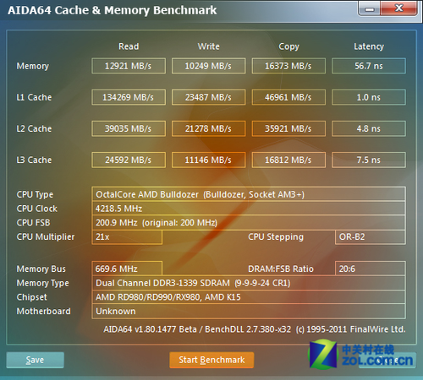This screenshot has height=380, width=423.
Task: Click the L2 Cache Write 21278 MB/s box
Action: 209,128
